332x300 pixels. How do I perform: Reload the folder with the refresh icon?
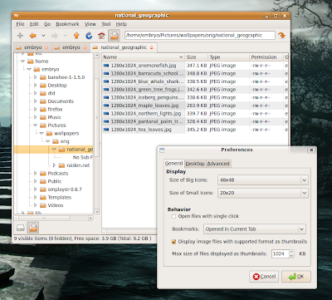click(x=89, y=36)
